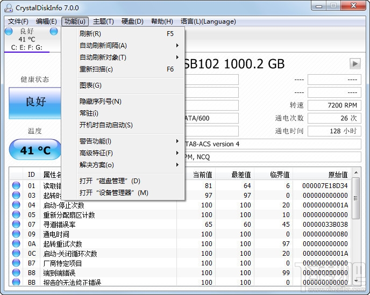Close the open 功能(u) menu
Image resolution: width=370 pixels, height=295 pixels.
pyautogui.click(x=75, y=21)
